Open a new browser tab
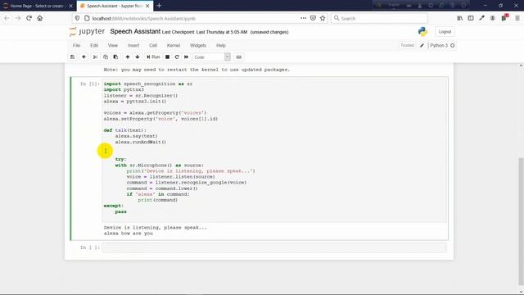Image resolution: width=524 pixels, height=295 pixels. (159, 6)
